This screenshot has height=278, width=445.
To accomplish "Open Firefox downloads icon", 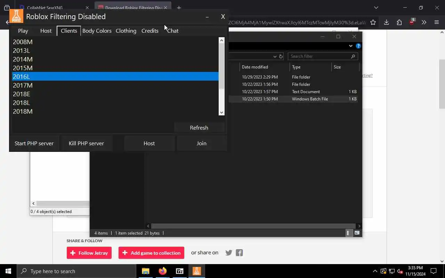I will [x=386, y=22].
